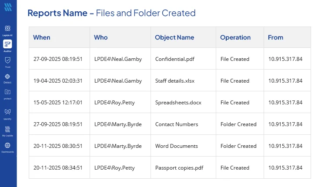The height and width of the screenshot is (187, 318).
Task: Click LPDE4\Roy.Petty in the Spreadsheets.docx row
Action: coord(114,103)
